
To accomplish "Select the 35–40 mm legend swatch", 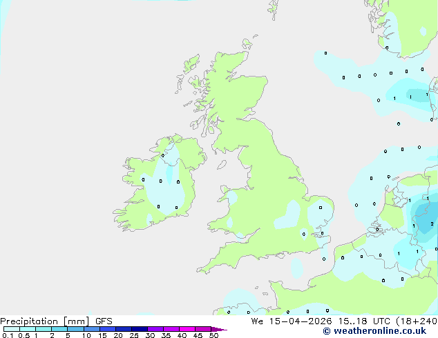I will coord(171,329).
